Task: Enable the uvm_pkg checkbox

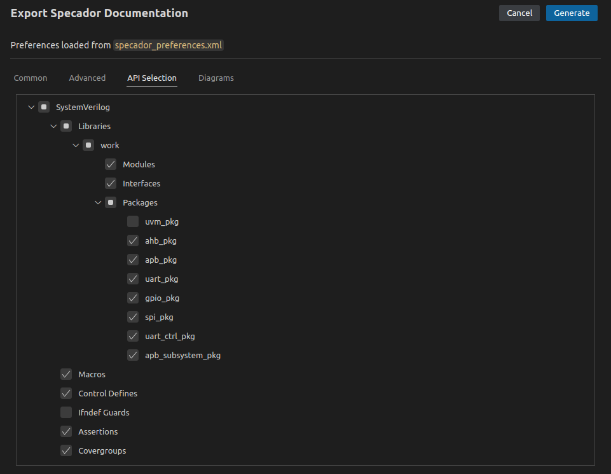Action: (132, 221)
